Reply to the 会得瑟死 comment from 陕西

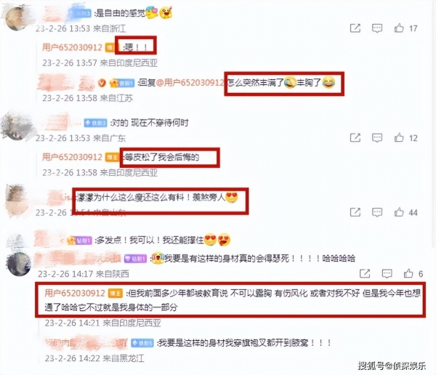[x=387, y=274]
